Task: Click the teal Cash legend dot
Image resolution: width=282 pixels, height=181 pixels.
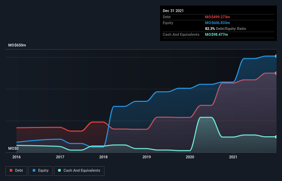Action: pyautogui.click(x=59, y=170)
